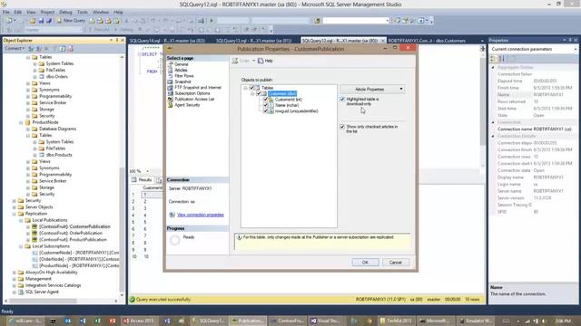Viewport: 581px width, 326px height.
Task: Toggle the Customers (dbo) article checkbox
Action: [x=259, y=93]
